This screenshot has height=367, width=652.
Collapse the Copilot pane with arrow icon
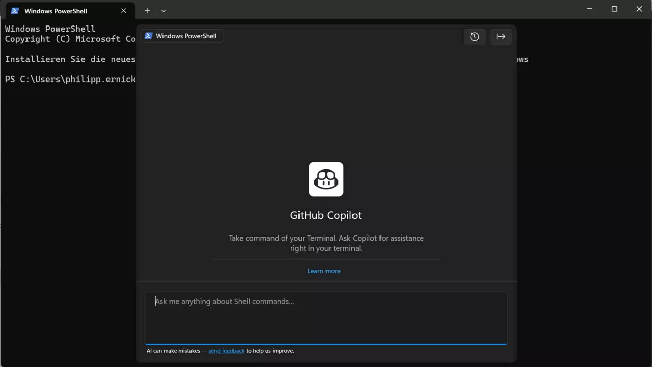coord(501,37)
